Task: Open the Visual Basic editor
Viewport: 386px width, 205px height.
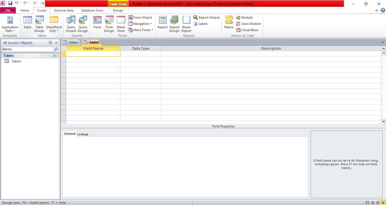Action: pyautogui.click(x=247, y=30)
